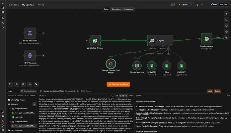Open canvas search on right toolbar
231x133 pixels.
226,20
